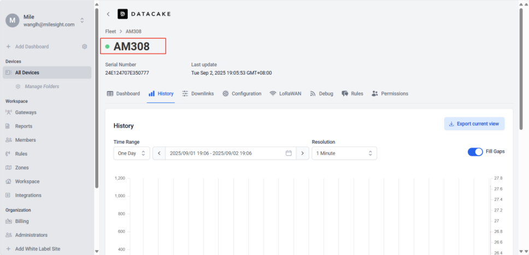Click the calendar icon in date range field
This screenshot has width=529, height=255.
click(289, 153)
